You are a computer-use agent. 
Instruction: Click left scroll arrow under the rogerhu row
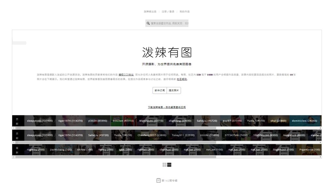pyautogui.click(x=14, y=157)
